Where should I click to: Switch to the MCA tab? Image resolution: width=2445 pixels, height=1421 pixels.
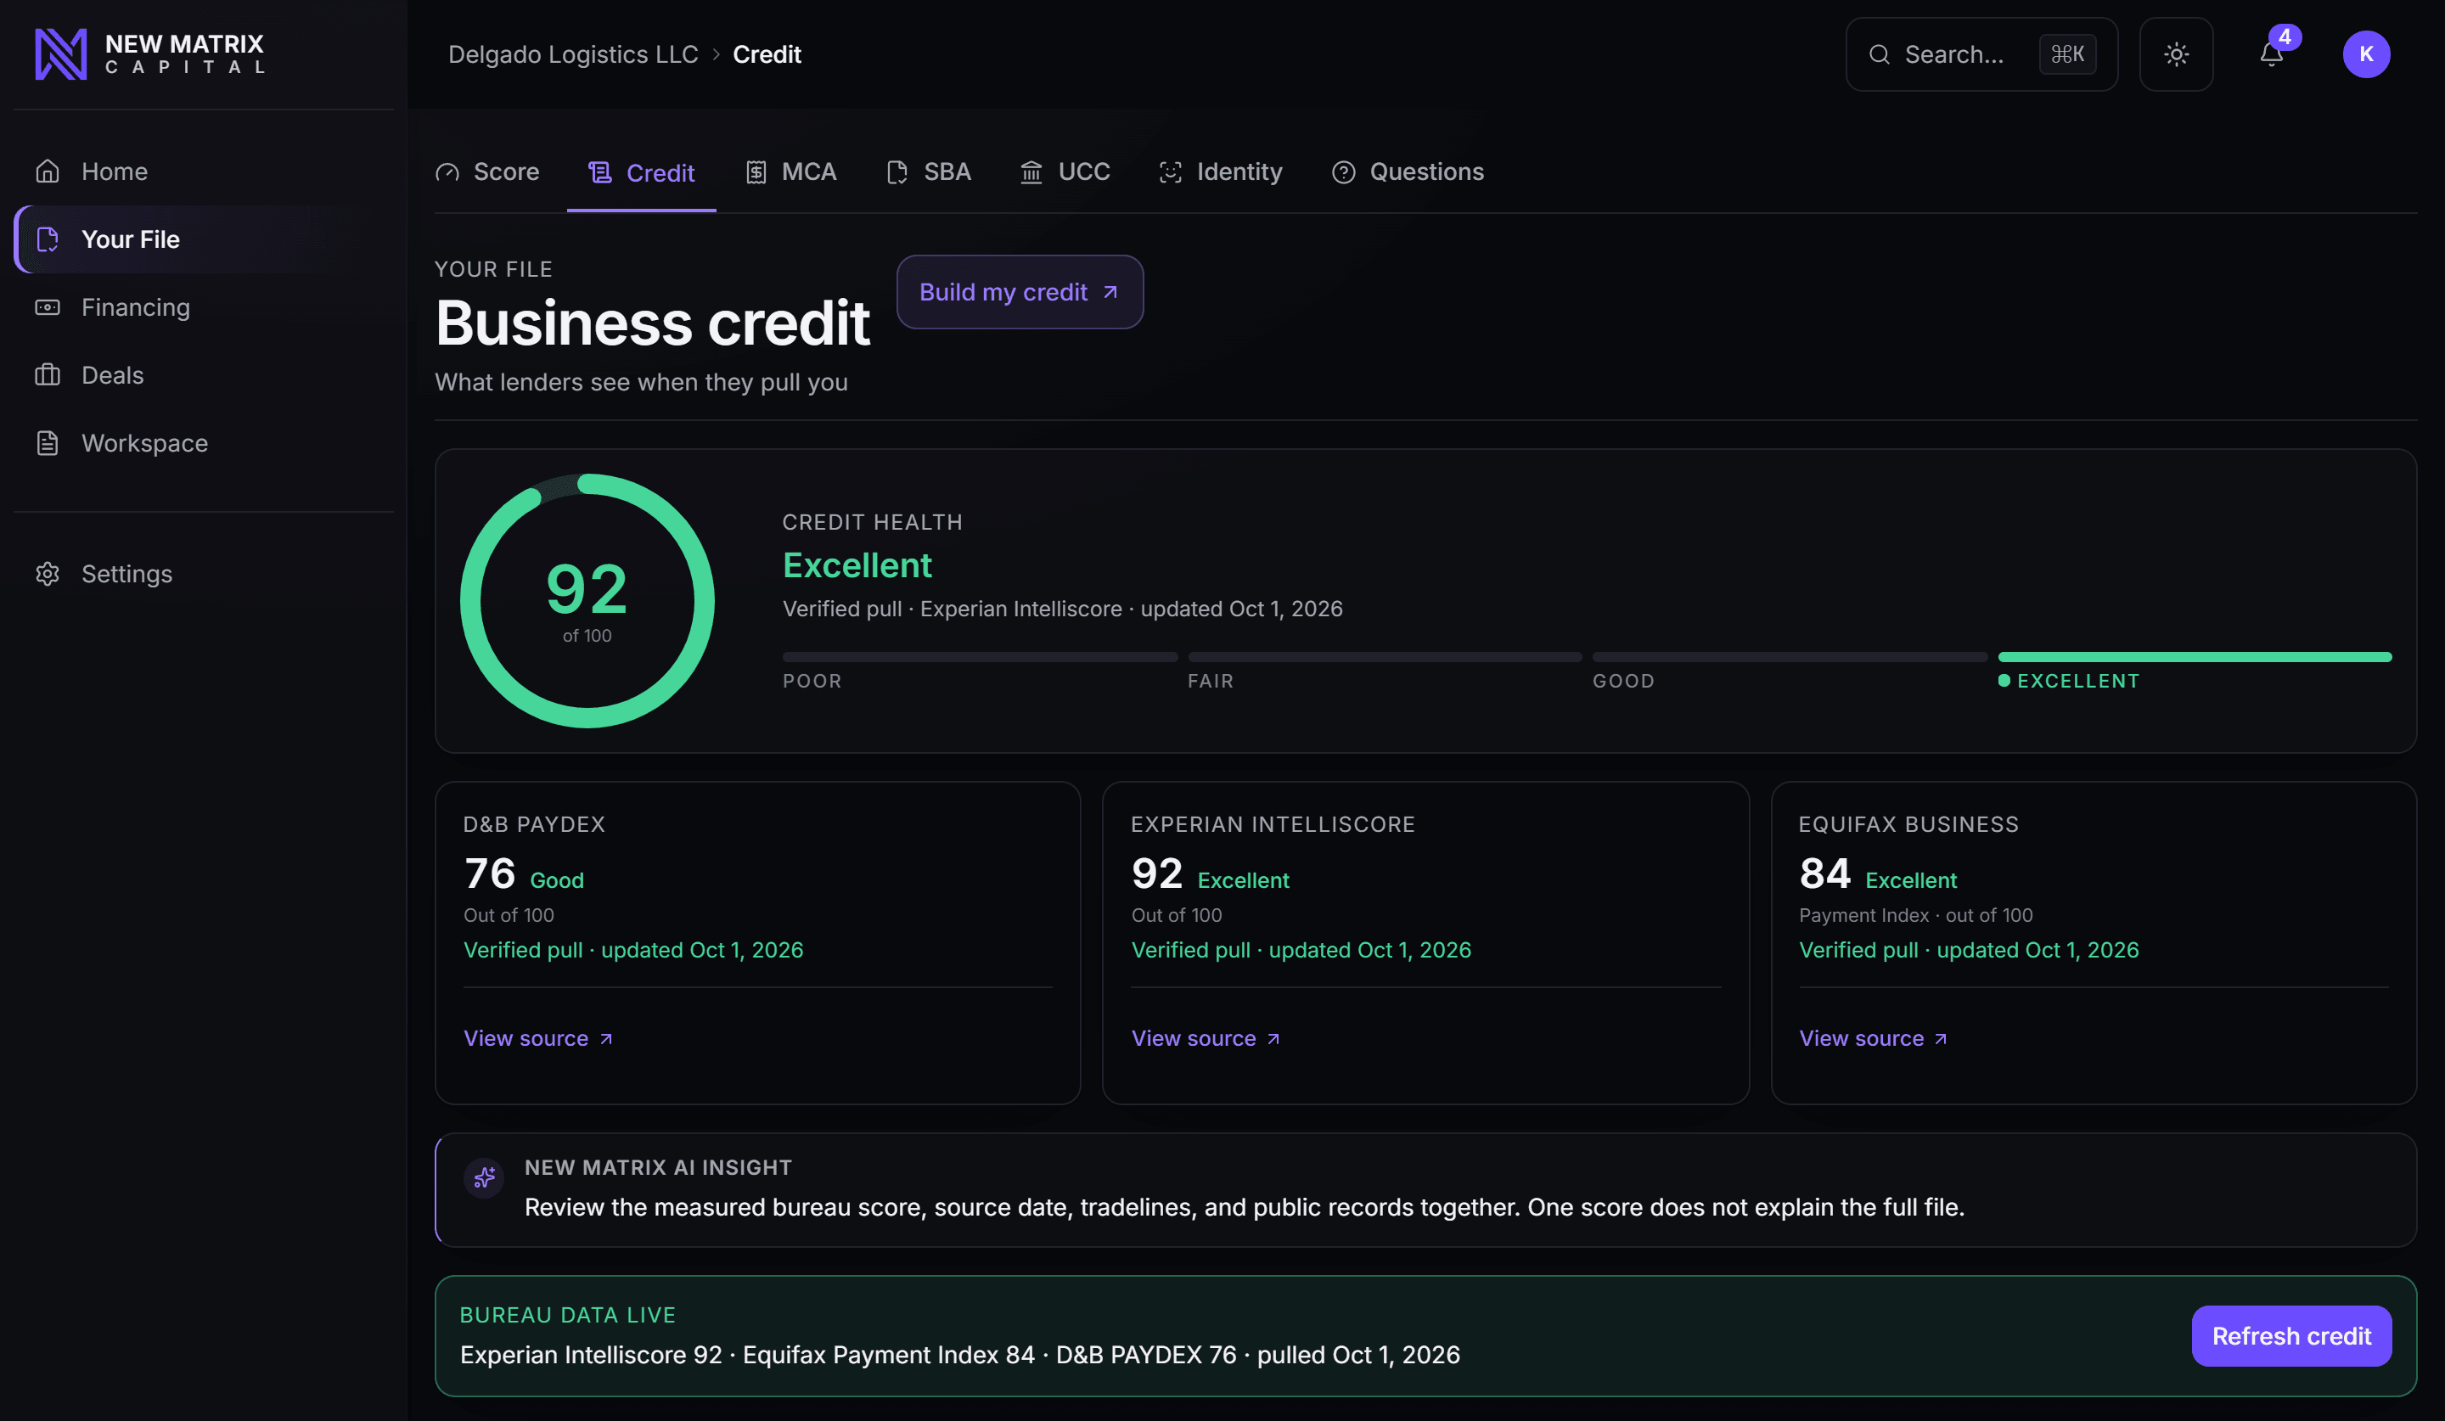click(x=790, y=172)
